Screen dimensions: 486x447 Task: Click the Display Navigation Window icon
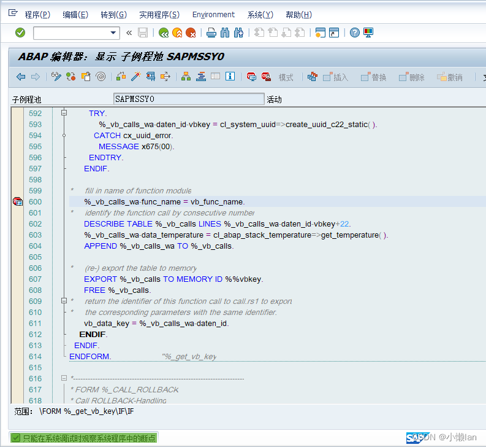coord(201,76)
